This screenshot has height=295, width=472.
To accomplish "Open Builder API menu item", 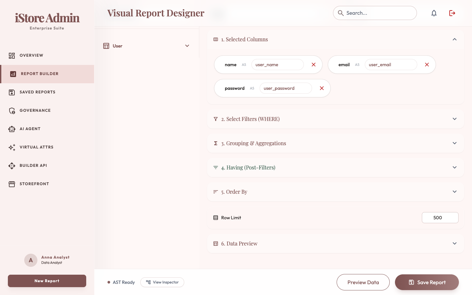I will [x=47, y=166].
